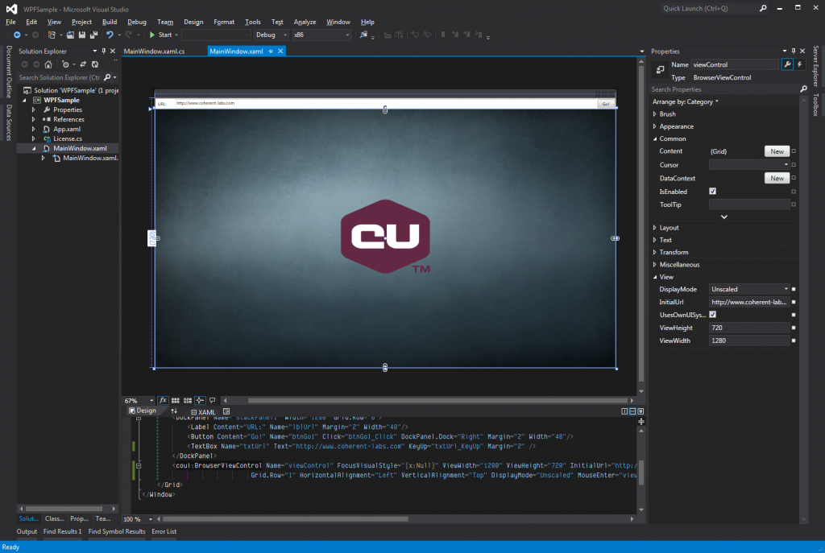825x553 pixels.
Task: Uncheck the UsesOwnUISystem checkbox
Action: (713, 314)
